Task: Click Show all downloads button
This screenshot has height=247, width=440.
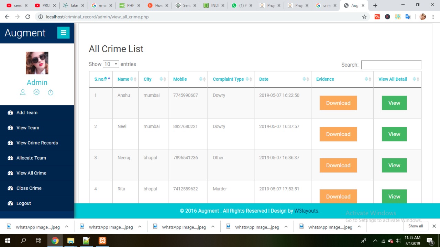Action: tap(415, 226)
